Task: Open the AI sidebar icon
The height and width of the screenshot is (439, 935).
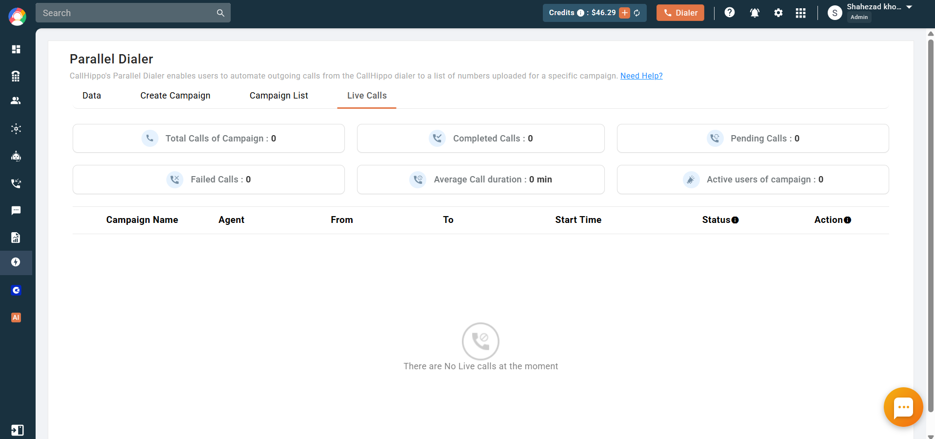Action: [16, 318]
